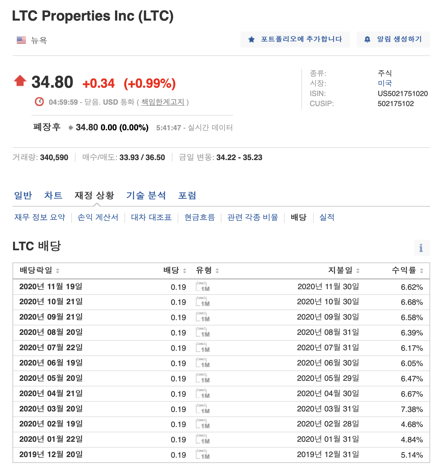Viewport: 439px width, 471px height.
Task: Click the 금일 변동 range 34.22 - 35.23
Action: coord(239,158)
